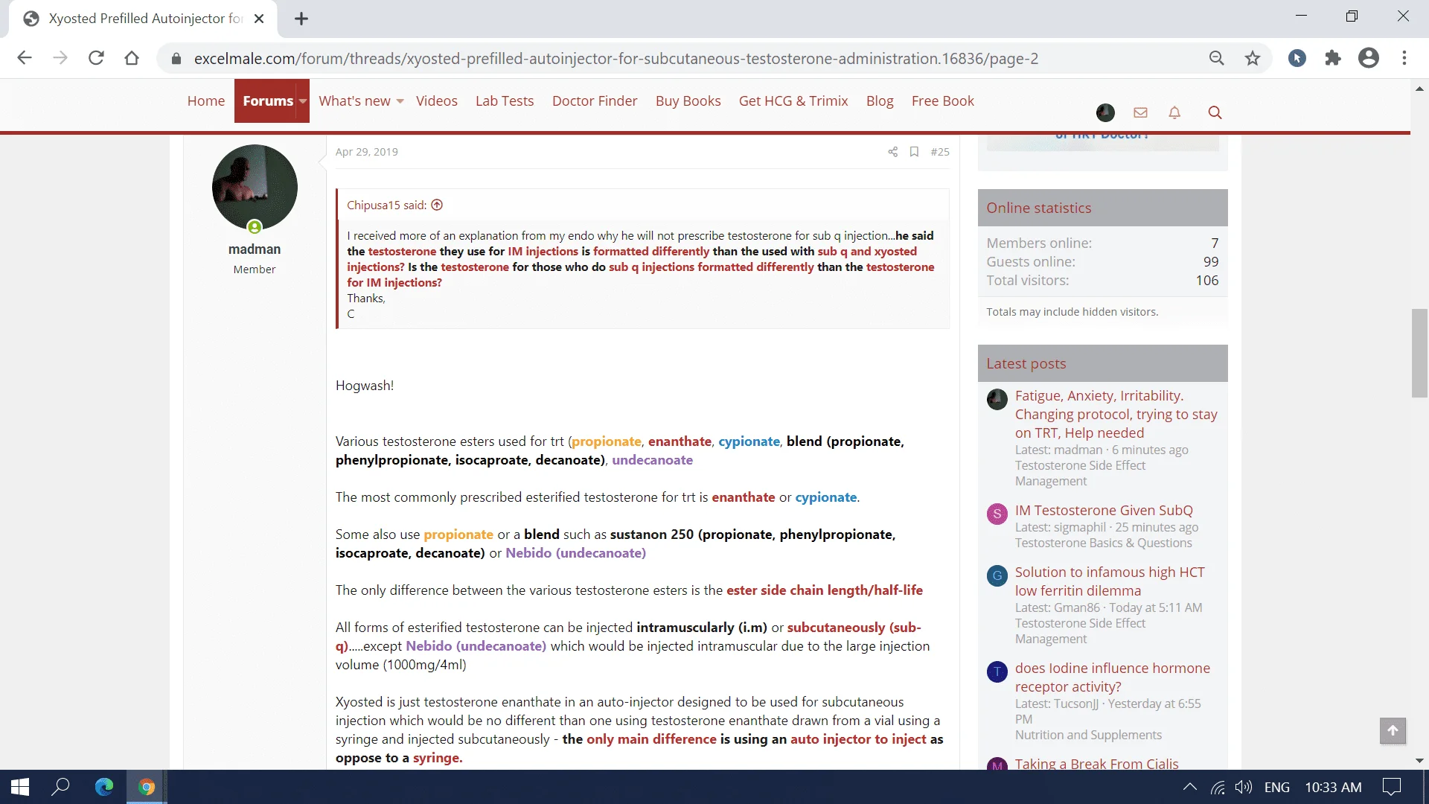
Task: Bookmark post #25 with the bookmark icon
Action: (x=914, y=152)
